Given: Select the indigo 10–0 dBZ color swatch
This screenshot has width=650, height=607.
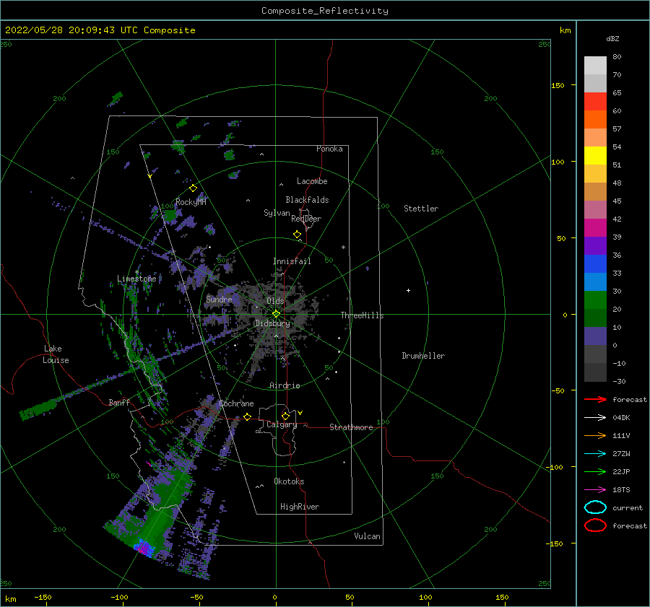Looking at the screenshot, I should [595, 336].
